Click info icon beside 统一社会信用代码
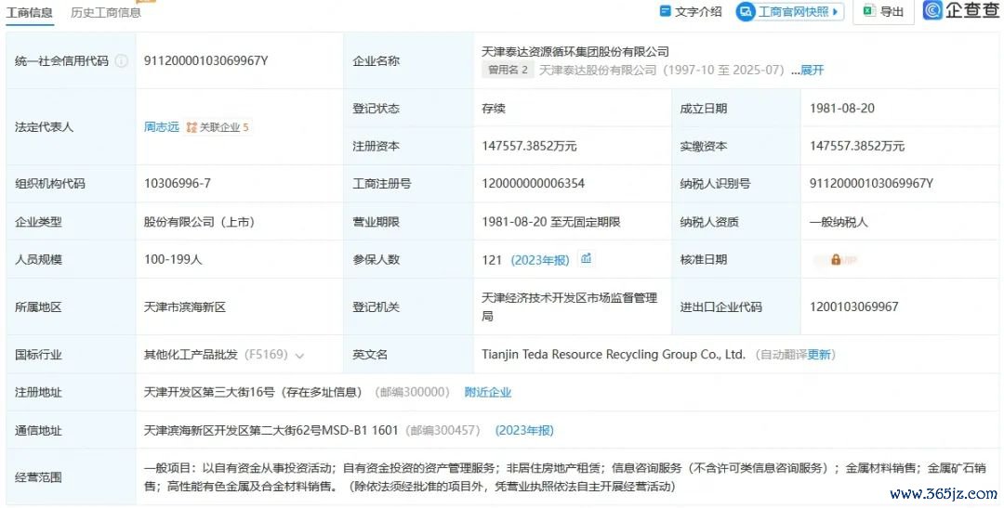The width and height of the screenshot is (1004, 508). pyautogui.click(x=121, y=61)
